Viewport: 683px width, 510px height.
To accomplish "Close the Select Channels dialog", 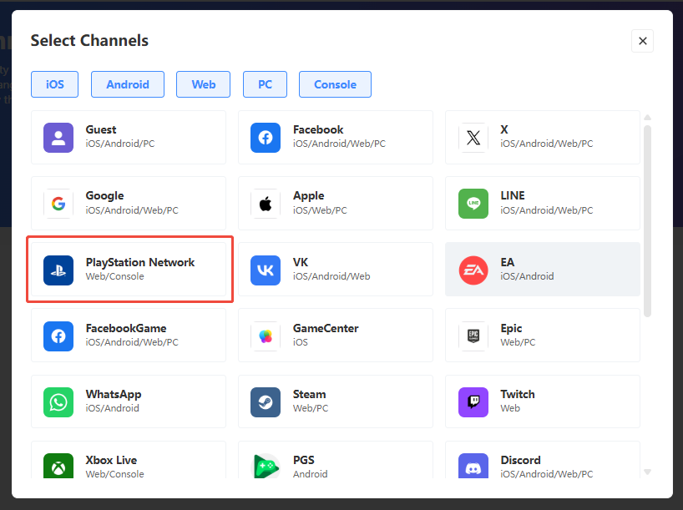I will 642,40.
